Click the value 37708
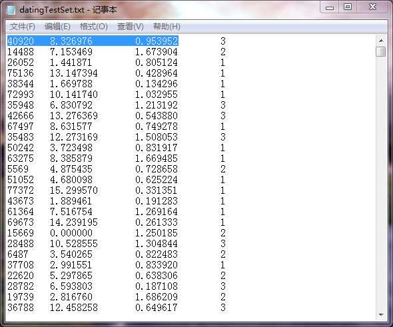The width and height of the screenshot is (393, 327). click(x=21, y=265)
